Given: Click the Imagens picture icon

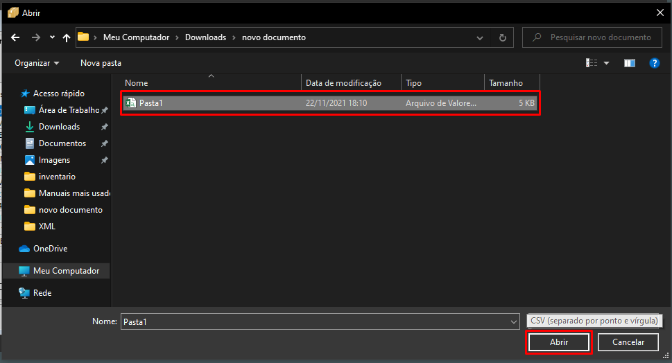Looking at the screenshot, I should coord(30,160).
